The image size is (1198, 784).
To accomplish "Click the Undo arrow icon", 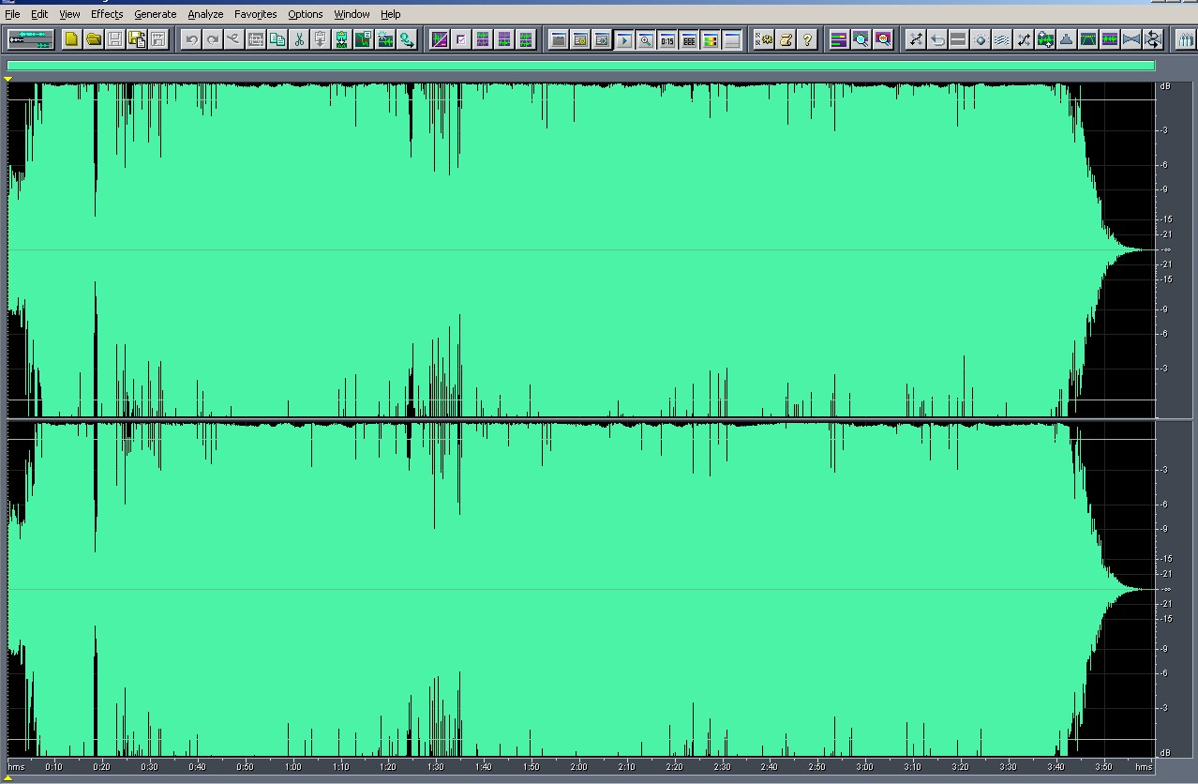I will point(191,39).
